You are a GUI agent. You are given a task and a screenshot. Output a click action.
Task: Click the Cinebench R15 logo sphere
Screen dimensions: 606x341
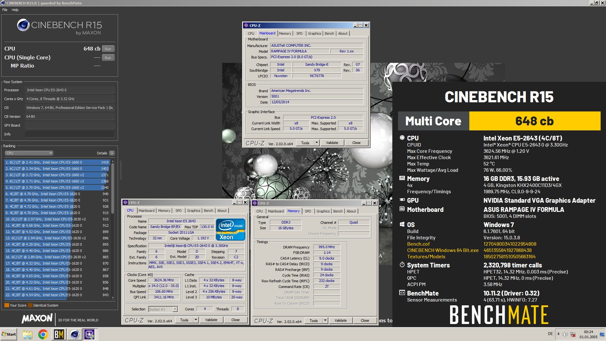tap(23, 25)
